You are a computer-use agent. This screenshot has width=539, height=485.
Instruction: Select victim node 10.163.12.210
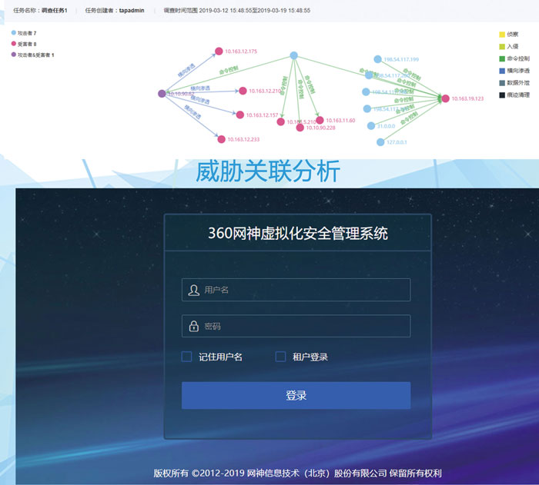[243, 91]
